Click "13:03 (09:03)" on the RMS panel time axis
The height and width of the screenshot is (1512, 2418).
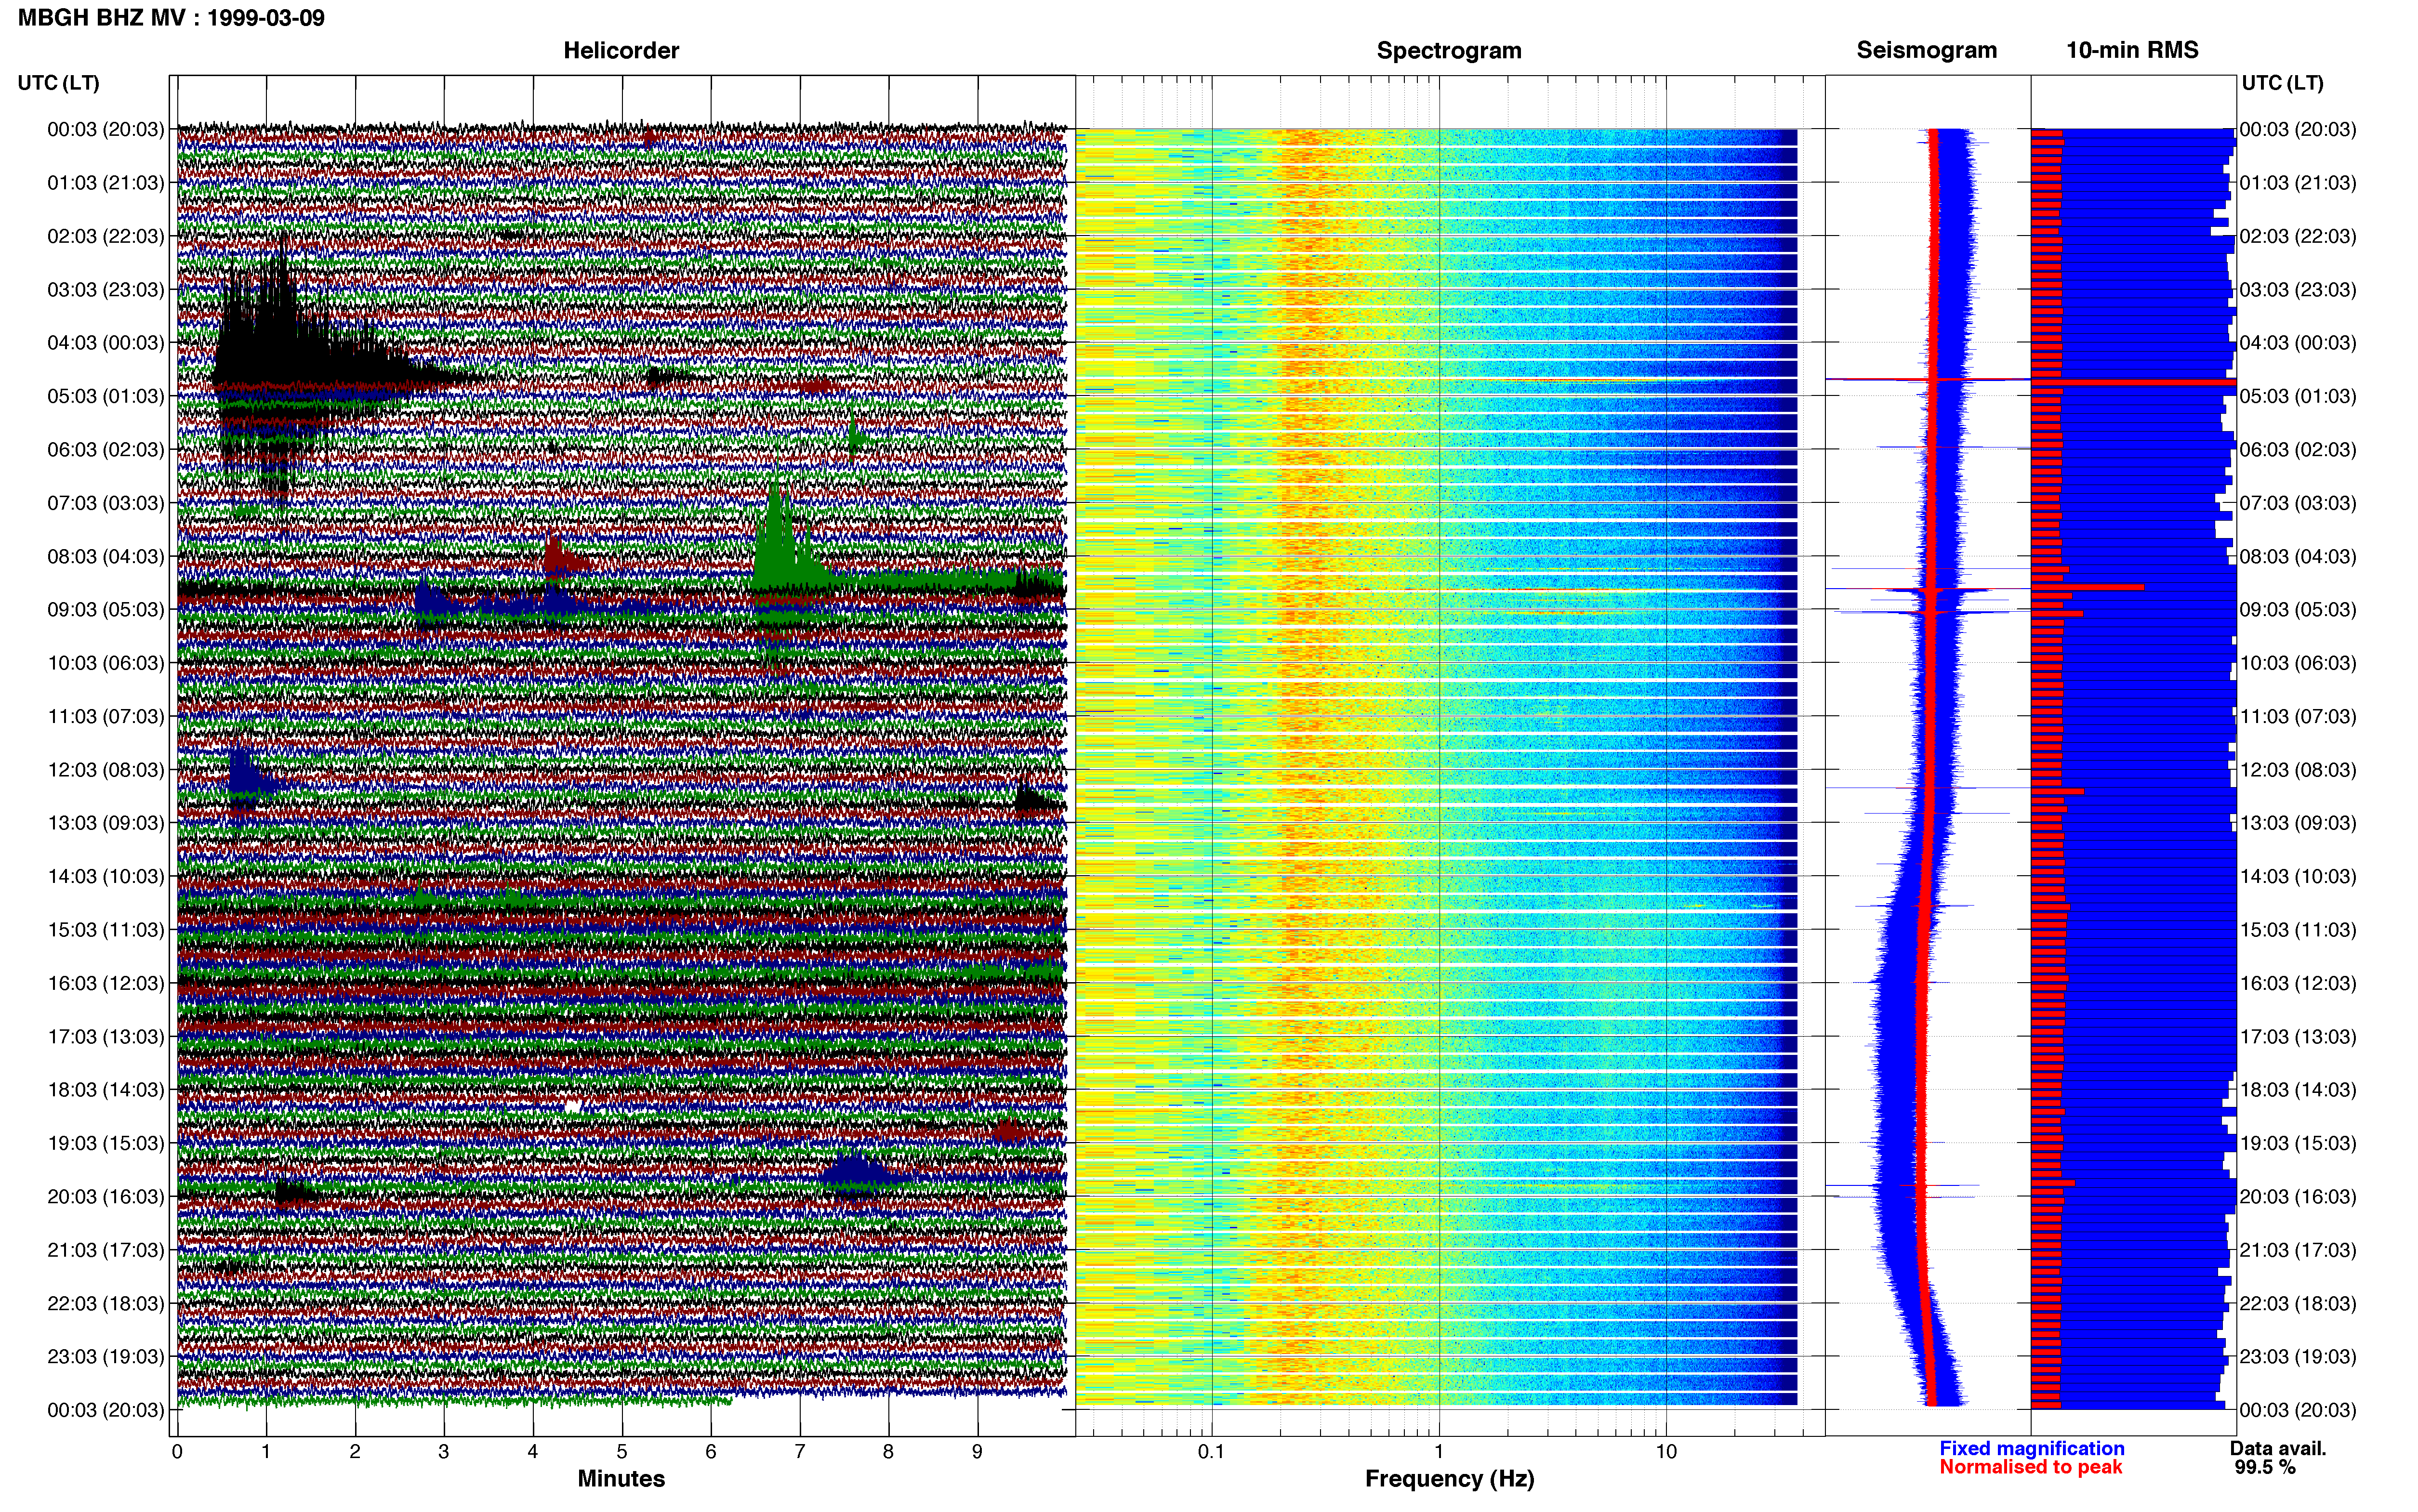[2298, 823]
